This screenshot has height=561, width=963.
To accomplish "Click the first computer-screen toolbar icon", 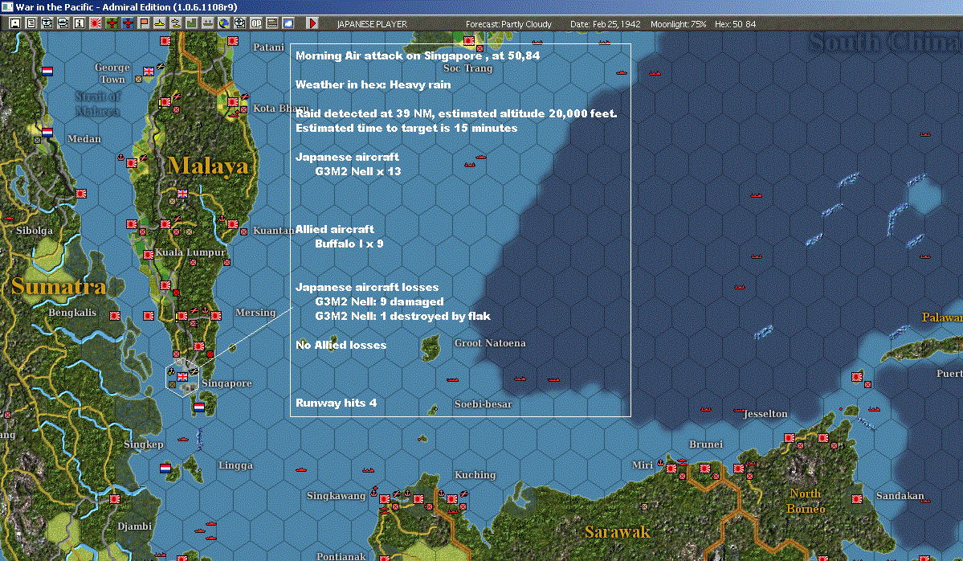I will tap(47, 23).
